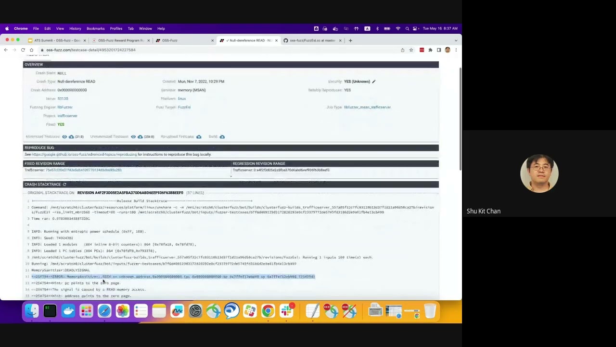Refresh the Crash Stacktrace section

[64, 185]
